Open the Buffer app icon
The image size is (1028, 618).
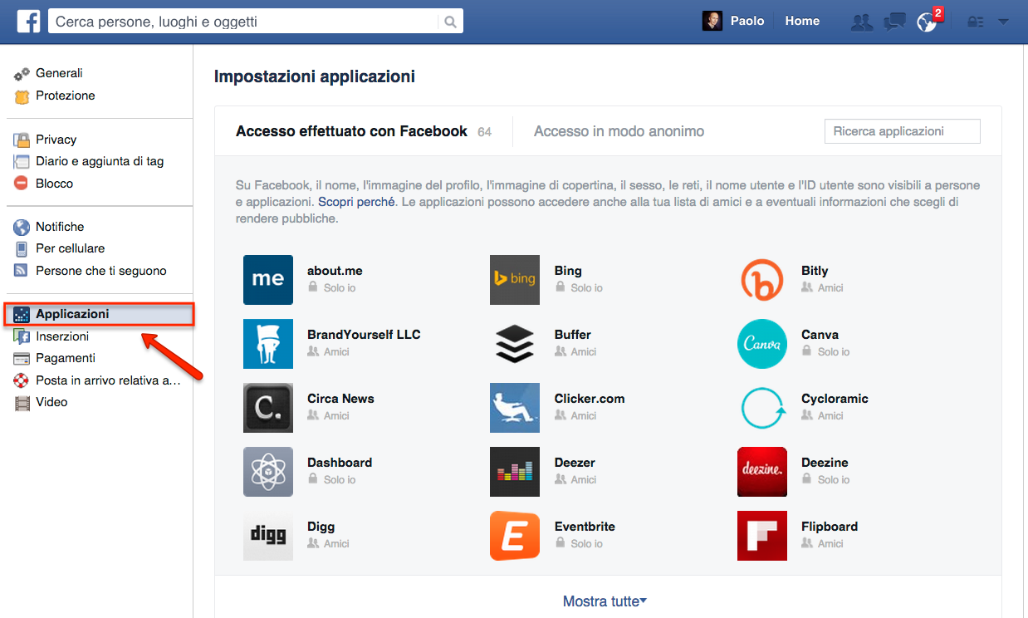[x=515, y=344]
